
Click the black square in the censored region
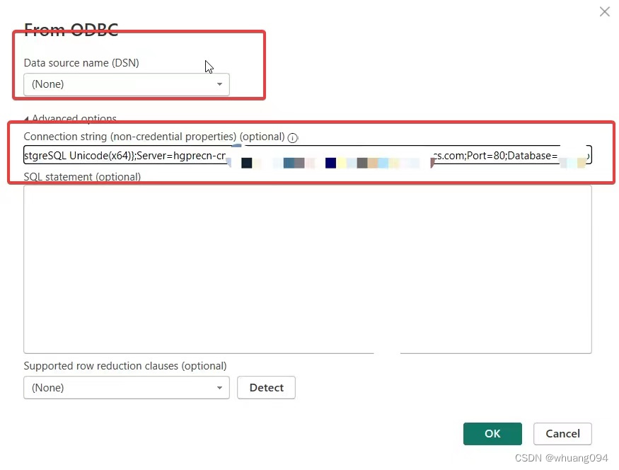click(x=247, y=162)
